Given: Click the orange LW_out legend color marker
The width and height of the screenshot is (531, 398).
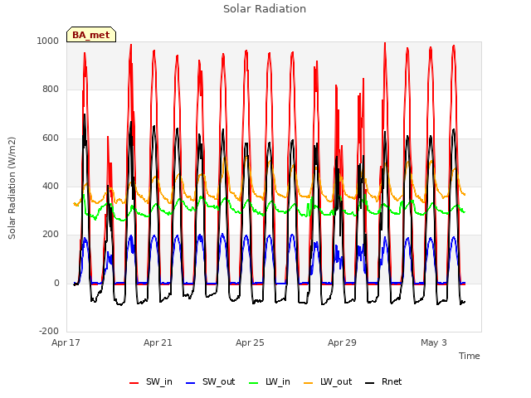Looking at the screenshot, I should click(x=309, y=383).
